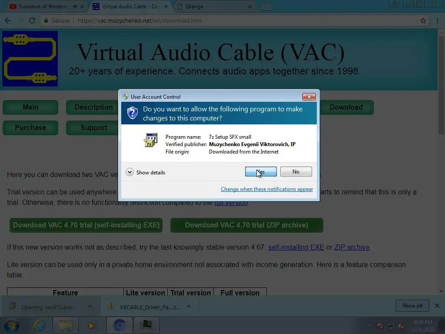
Task: Click the shield icon in UAC title bar
Action: pos(126,97)
